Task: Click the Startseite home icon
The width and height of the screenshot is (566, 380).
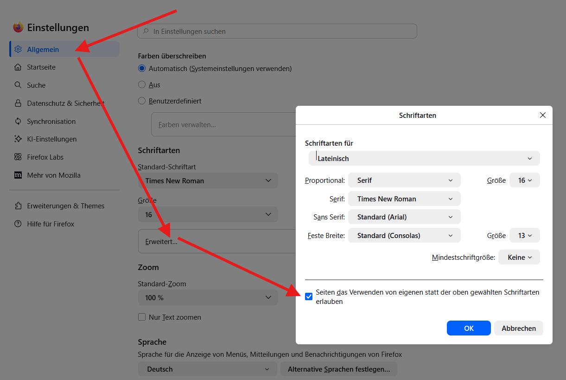Action: 18,67
